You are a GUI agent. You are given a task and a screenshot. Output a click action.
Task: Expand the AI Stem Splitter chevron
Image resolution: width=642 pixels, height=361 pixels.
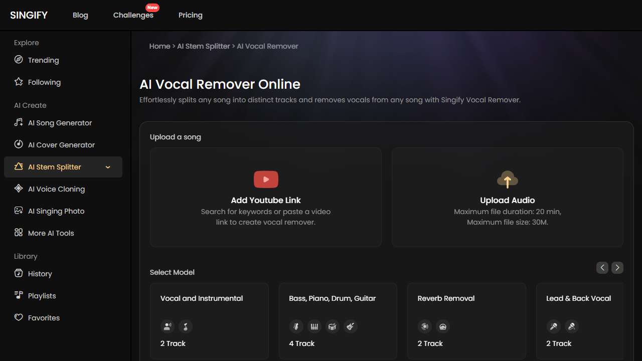tap(108, 167)
